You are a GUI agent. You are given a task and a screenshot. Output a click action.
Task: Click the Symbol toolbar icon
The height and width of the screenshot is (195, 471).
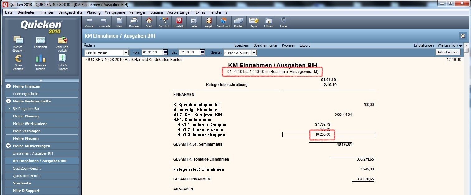[x=164, y=22]
